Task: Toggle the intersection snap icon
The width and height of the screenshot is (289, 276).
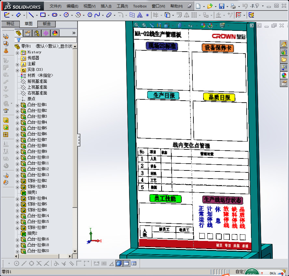Action: click(x=39, y=263)
